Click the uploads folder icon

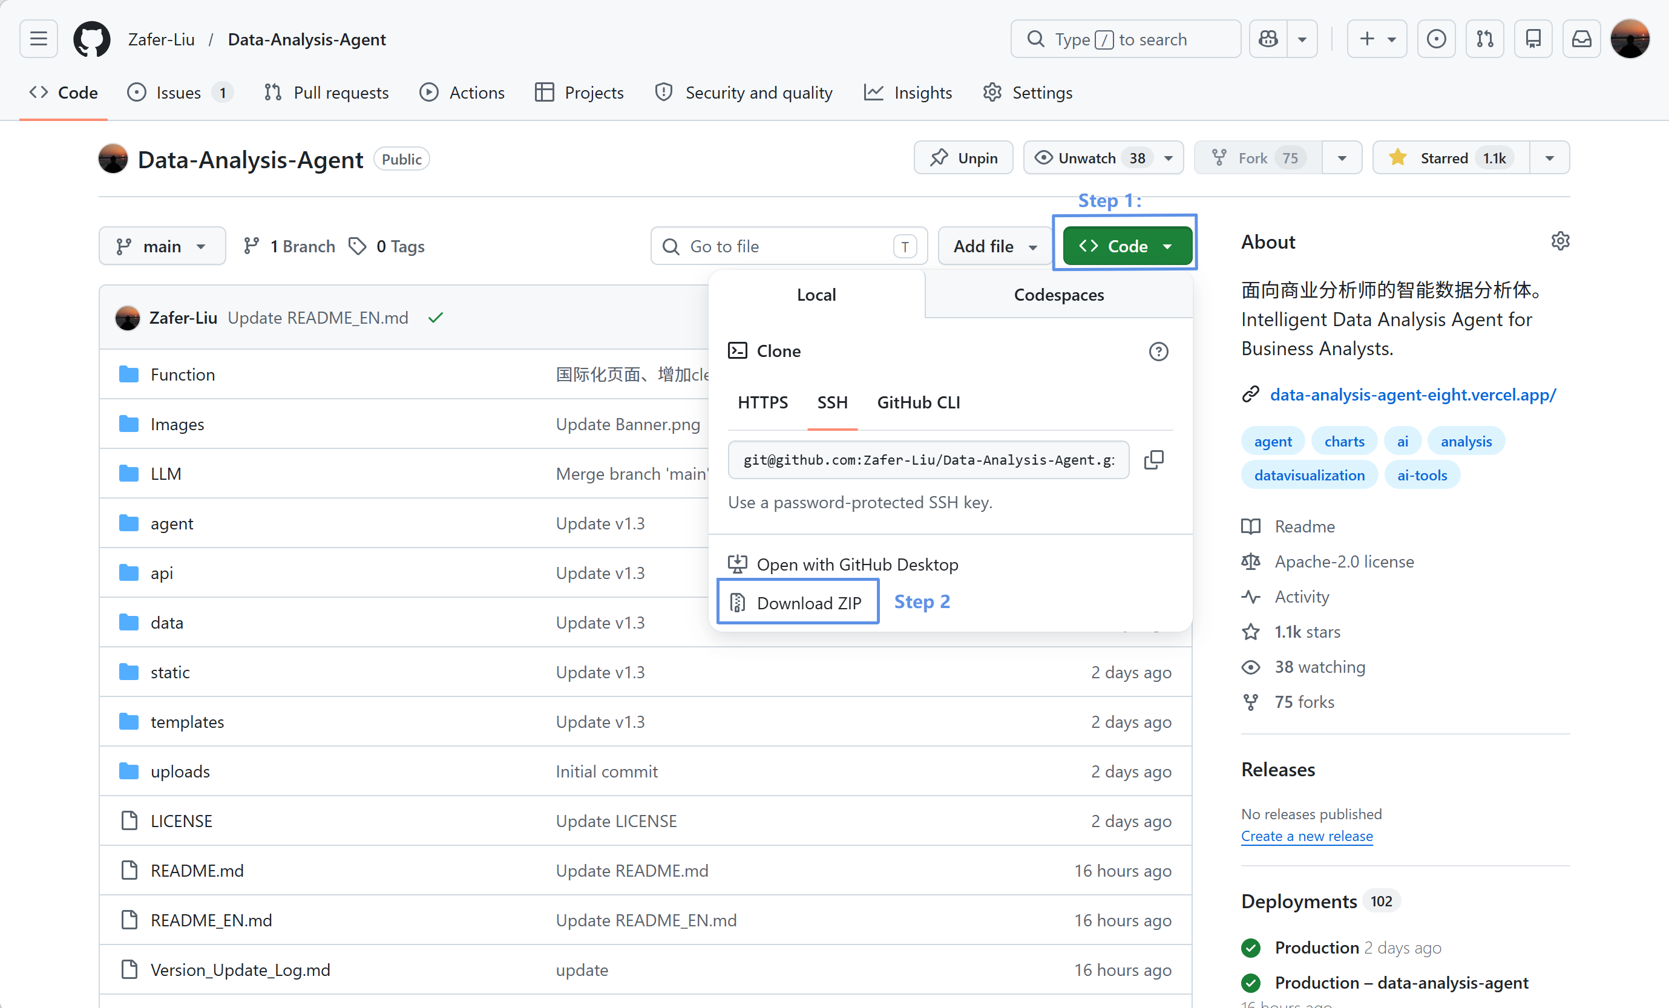click(129, 771)
